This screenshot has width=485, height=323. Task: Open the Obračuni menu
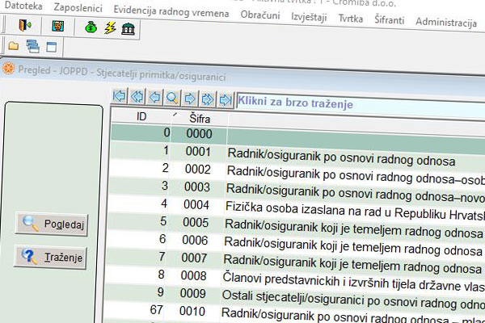tap(260, 15)
